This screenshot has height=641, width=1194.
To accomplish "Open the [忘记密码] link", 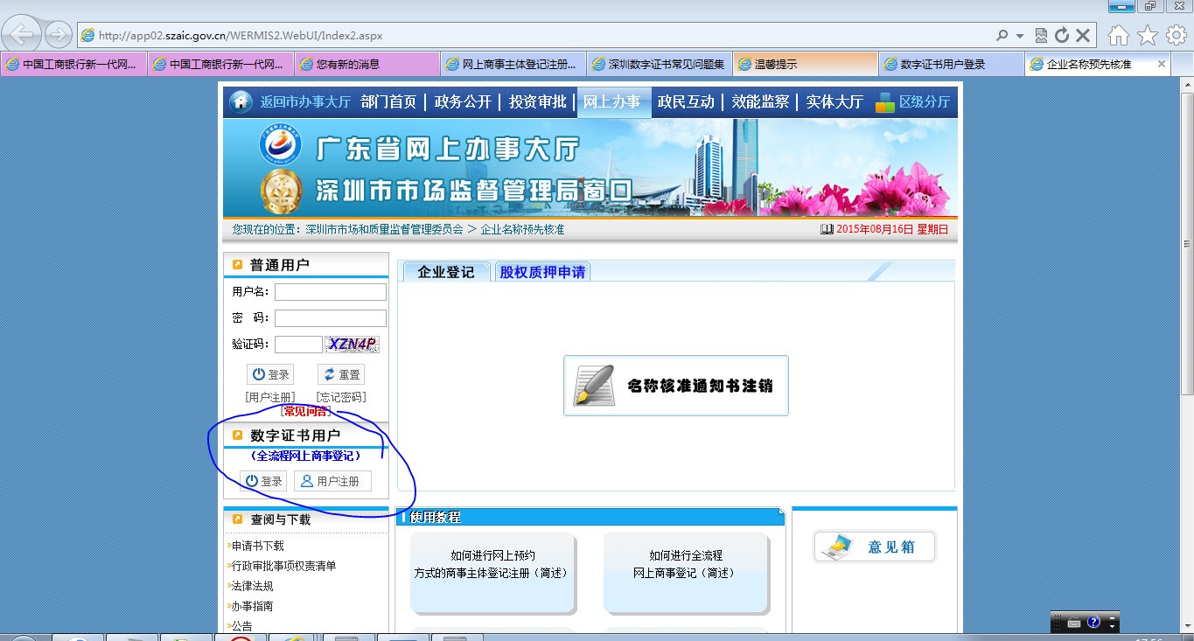I will 341,397.
